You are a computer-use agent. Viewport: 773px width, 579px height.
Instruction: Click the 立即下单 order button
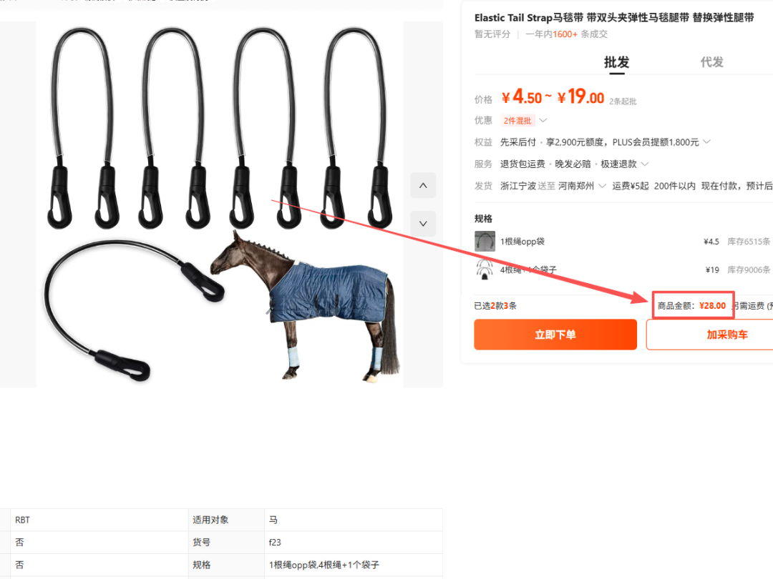coord(555,335)
